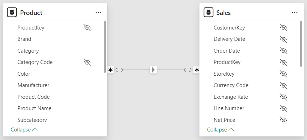Viewport: 307px width, 140px height.
Task: Toggle visibility of Product's ProductKey column
Action: (x=87, y=28)
